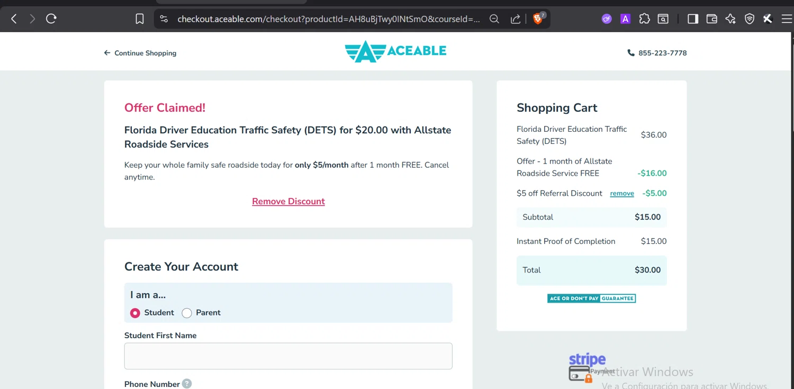Click the Phone Number help question icon
Viewport: 794px width, 389px height.
tap(187, 384)
